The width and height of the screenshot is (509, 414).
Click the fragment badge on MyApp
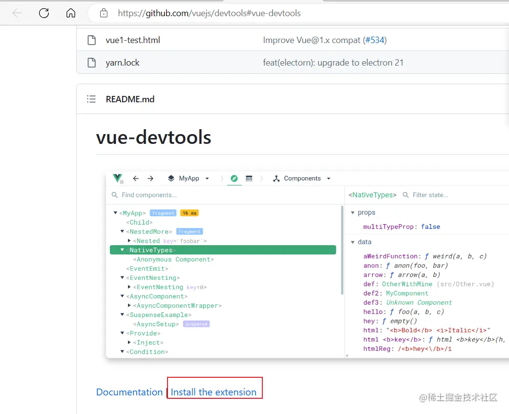(163, 213)
